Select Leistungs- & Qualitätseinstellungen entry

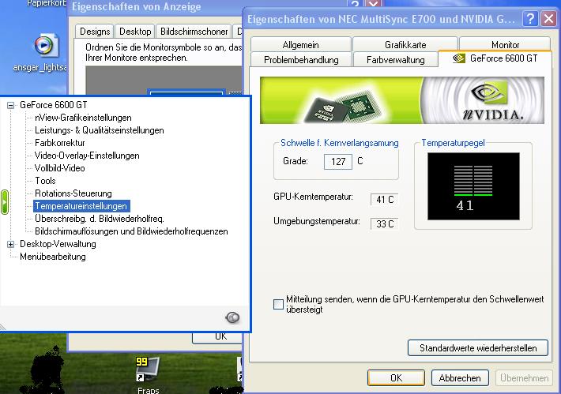(99, 130)
